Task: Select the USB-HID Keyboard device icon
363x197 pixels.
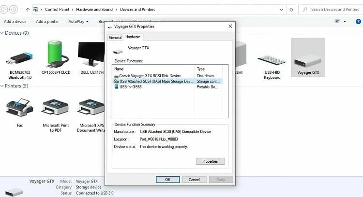Action: click(272, 60)
